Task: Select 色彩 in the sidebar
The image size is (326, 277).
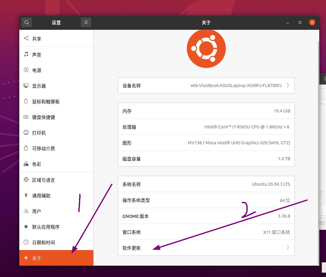Action: click(56, 164)
